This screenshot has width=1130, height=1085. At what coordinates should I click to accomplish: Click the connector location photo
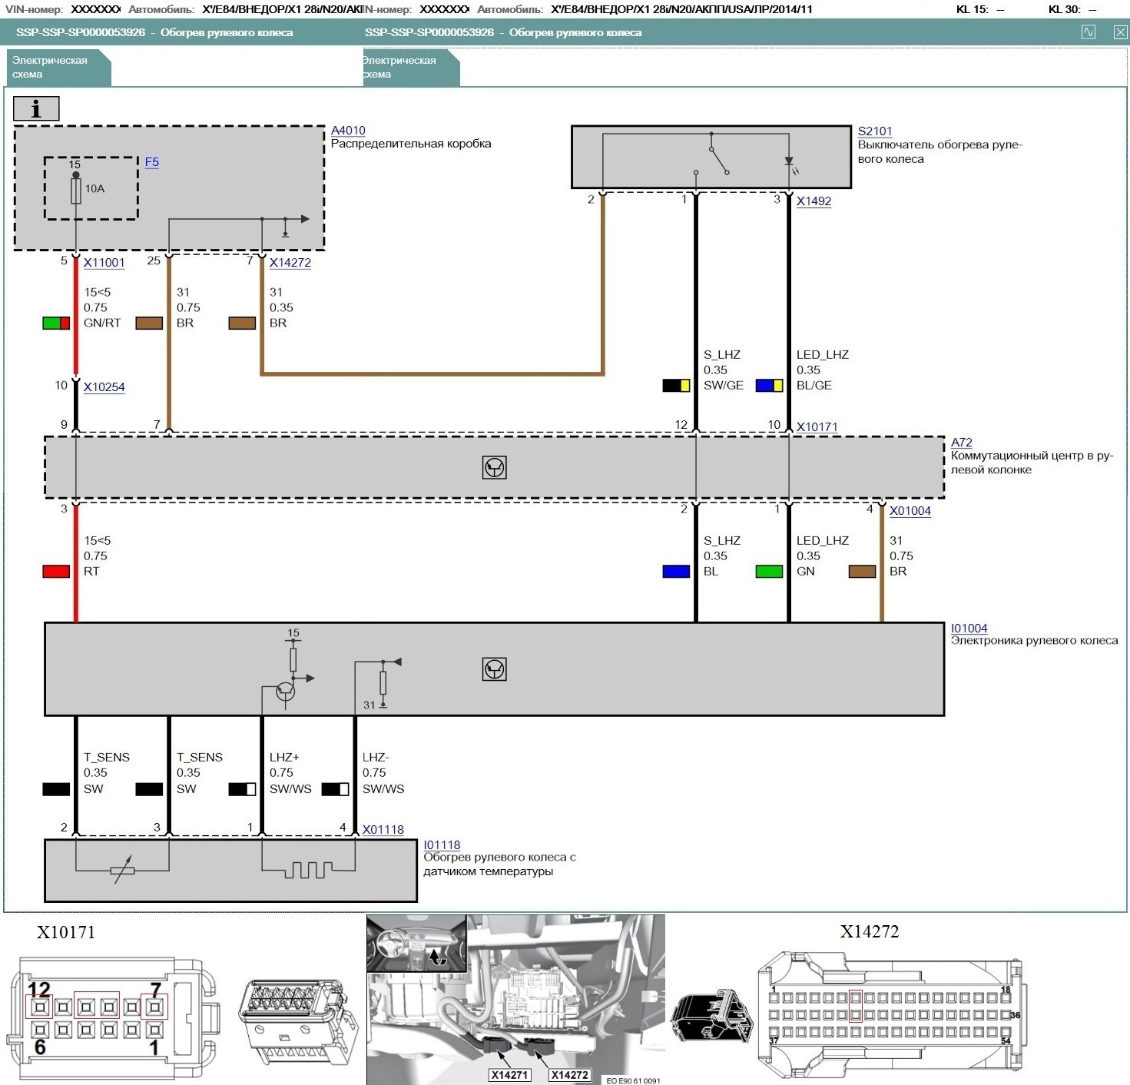coord(515,999)
